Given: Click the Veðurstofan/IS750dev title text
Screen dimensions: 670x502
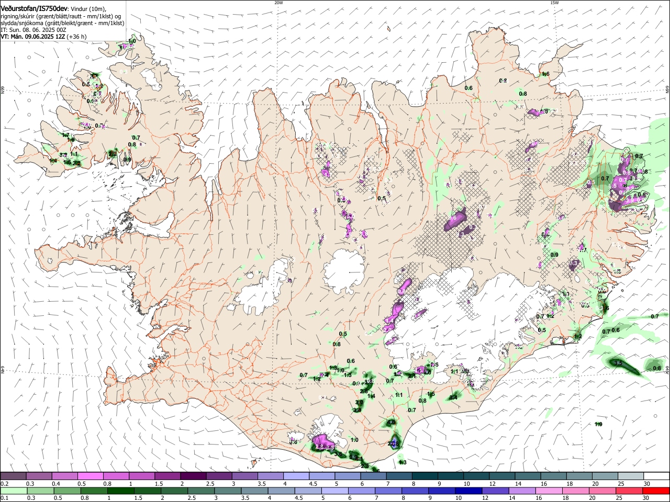Looking at the screenshot, I should [34, 8].
